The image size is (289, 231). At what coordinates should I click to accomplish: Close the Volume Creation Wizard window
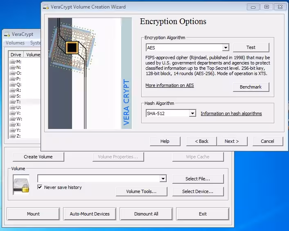(280, 7)
